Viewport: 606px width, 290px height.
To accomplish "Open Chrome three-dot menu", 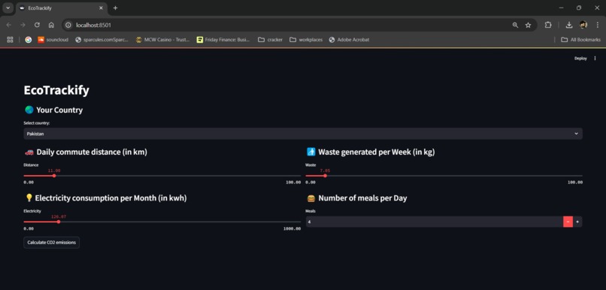I will point(597,25).
